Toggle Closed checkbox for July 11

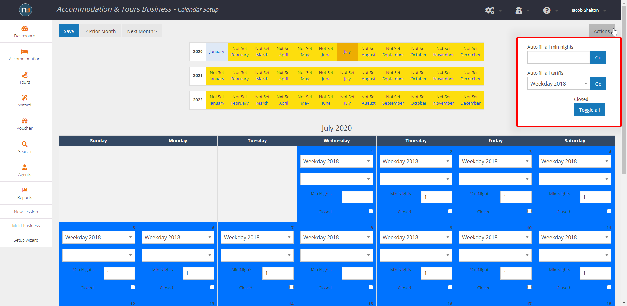pyautogui.click(x=609, y=287)
